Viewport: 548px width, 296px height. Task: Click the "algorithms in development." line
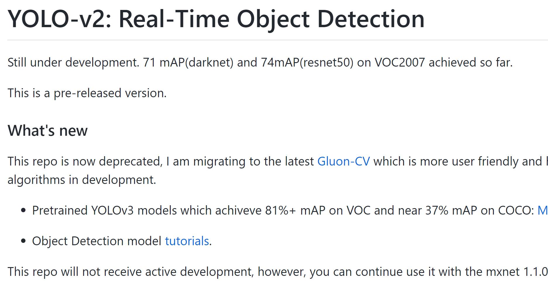point(82,180)
